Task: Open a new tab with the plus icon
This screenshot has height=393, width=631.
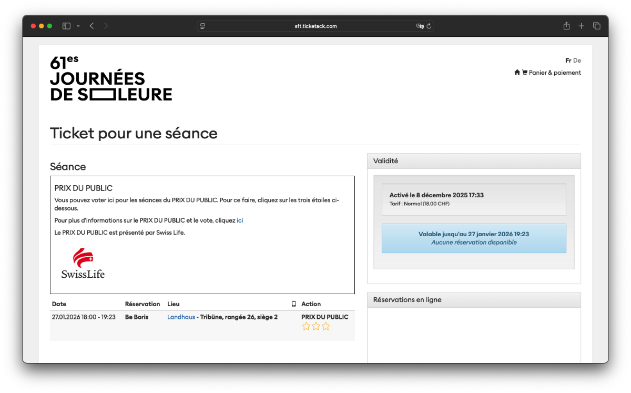Action: click(x=581, y=25)
